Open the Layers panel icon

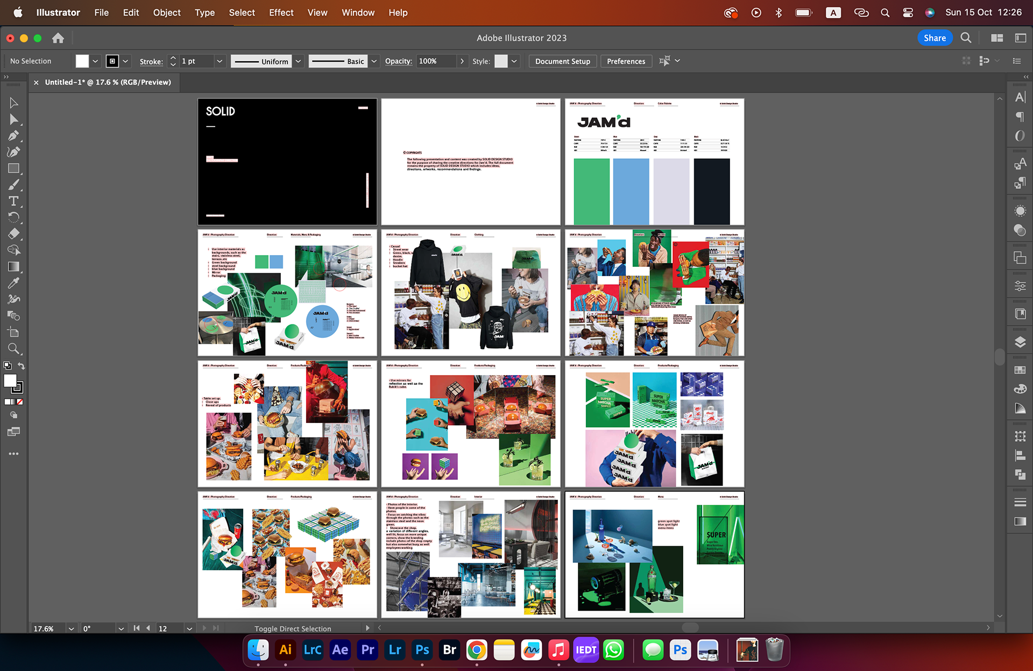click(x=1020, y=342)
